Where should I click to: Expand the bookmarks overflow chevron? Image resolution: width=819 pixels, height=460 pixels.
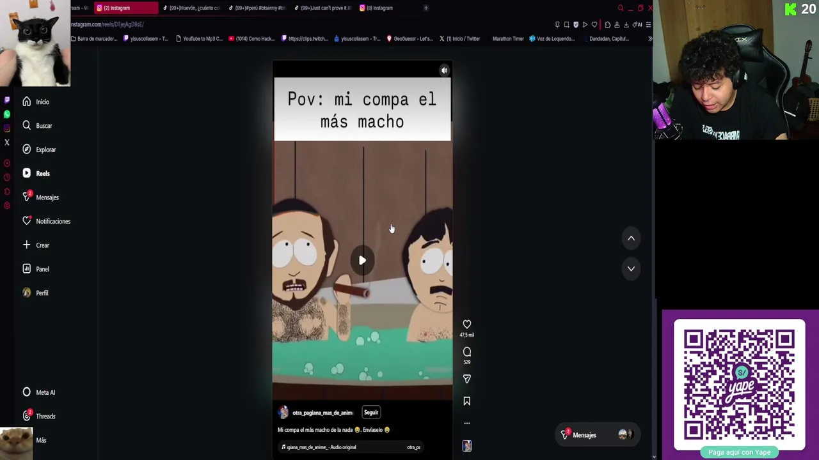(649, 39)
